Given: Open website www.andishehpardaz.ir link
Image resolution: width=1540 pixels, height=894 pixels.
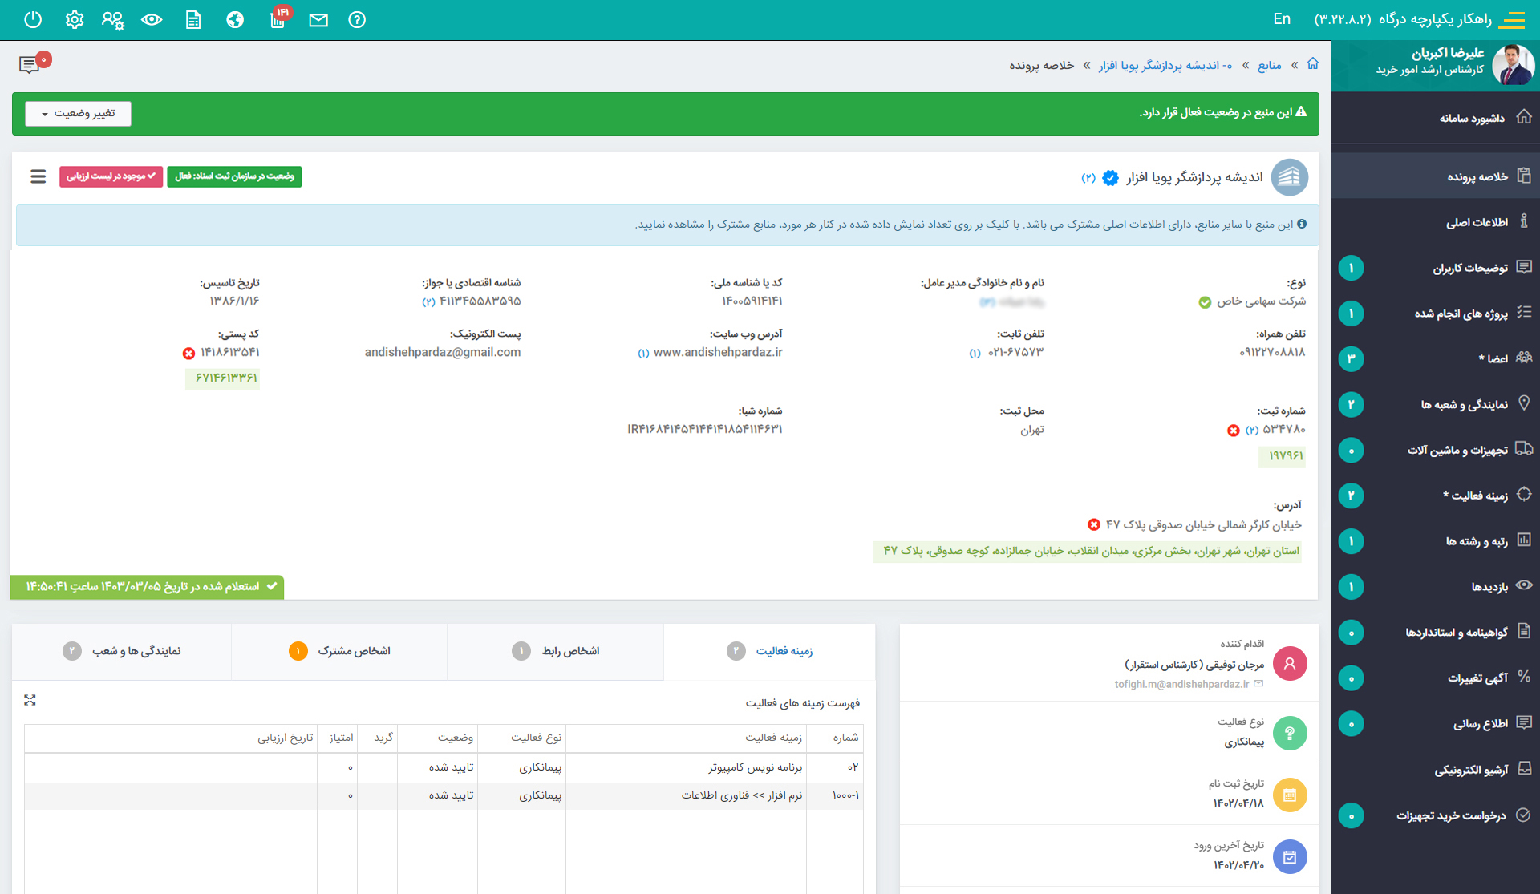Looking at the screenshot, I should 718,352.
